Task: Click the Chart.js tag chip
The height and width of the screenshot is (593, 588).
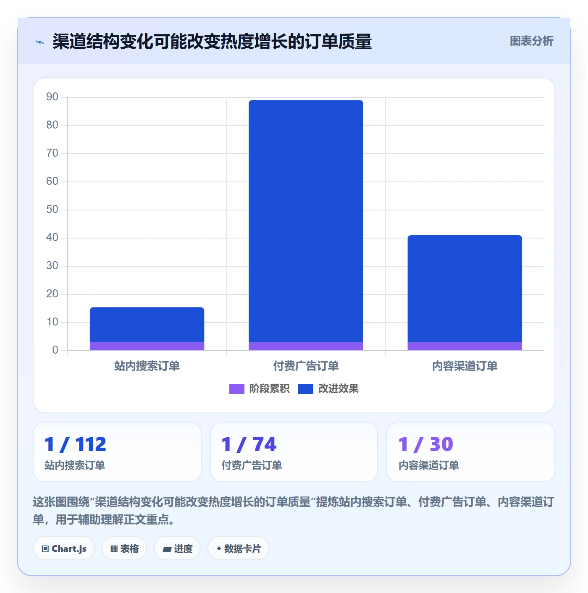Action: coord(64,548)
